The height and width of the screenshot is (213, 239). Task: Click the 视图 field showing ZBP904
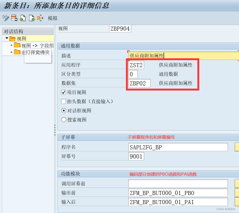(120, 28)
